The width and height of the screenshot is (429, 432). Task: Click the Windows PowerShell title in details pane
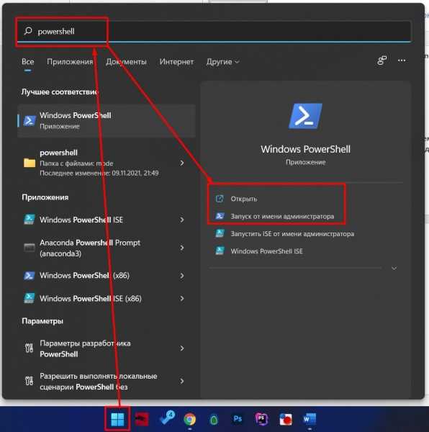point(305,149)
